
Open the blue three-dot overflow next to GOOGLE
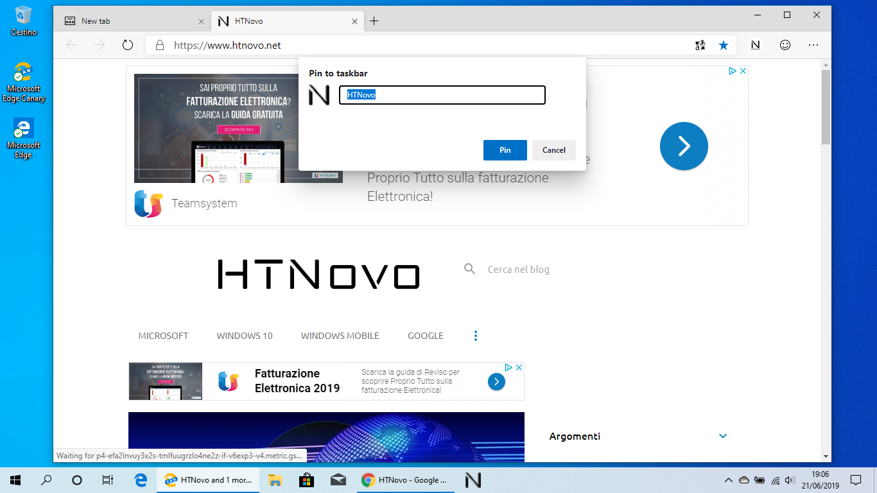476,335
